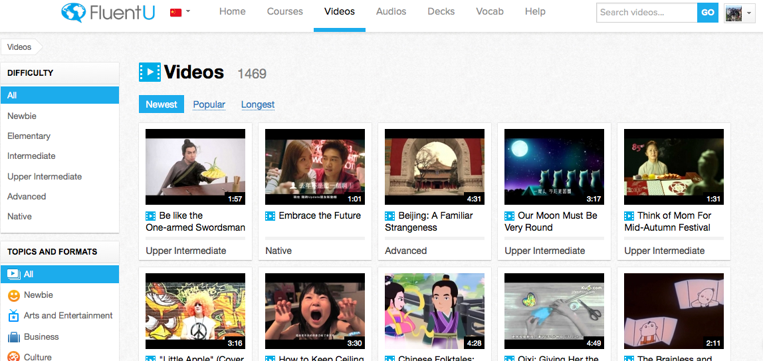Open the language flag dropdown arrow

pos(188,12)
